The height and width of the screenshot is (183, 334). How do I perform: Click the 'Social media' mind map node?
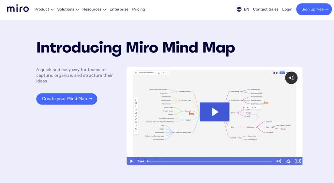(235, 100)
